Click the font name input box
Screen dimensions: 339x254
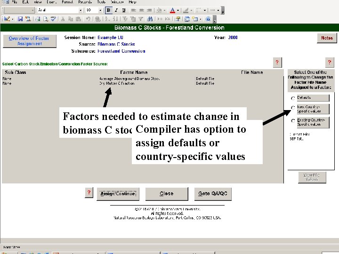(58, 10)
